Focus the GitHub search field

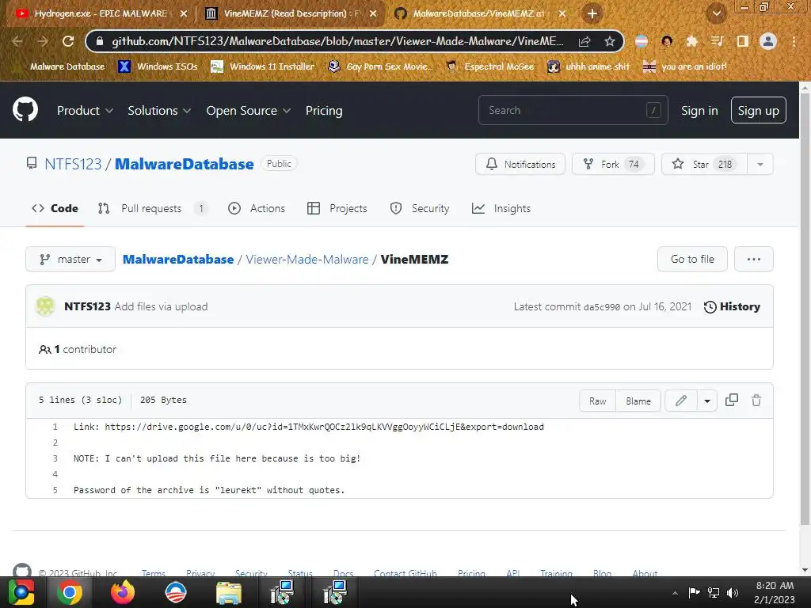tap(573, 110)
